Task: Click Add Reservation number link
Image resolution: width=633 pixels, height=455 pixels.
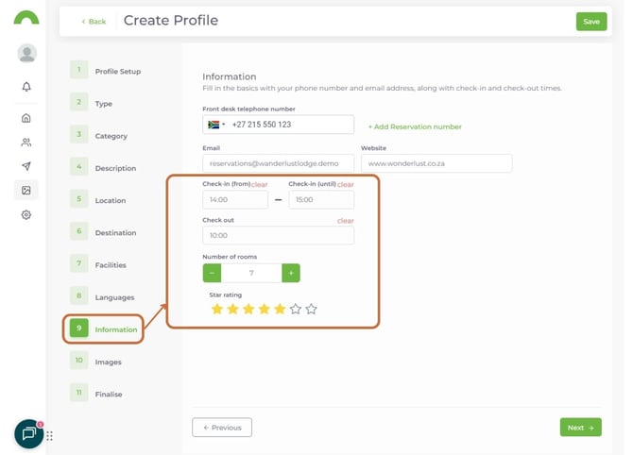Action: [415, 126]
